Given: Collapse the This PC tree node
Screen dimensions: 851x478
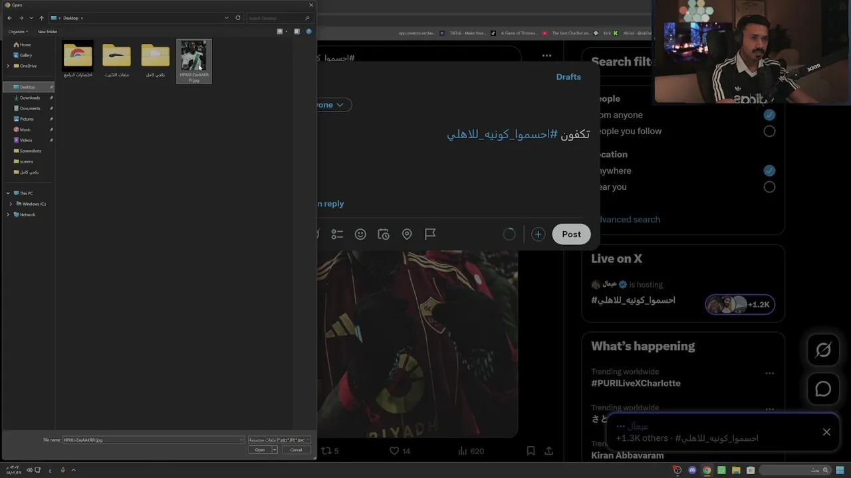Looking at the screenshot, I should 8,193.
